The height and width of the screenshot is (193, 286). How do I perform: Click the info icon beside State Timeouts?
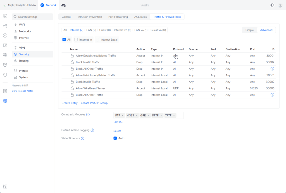(83, 138)
